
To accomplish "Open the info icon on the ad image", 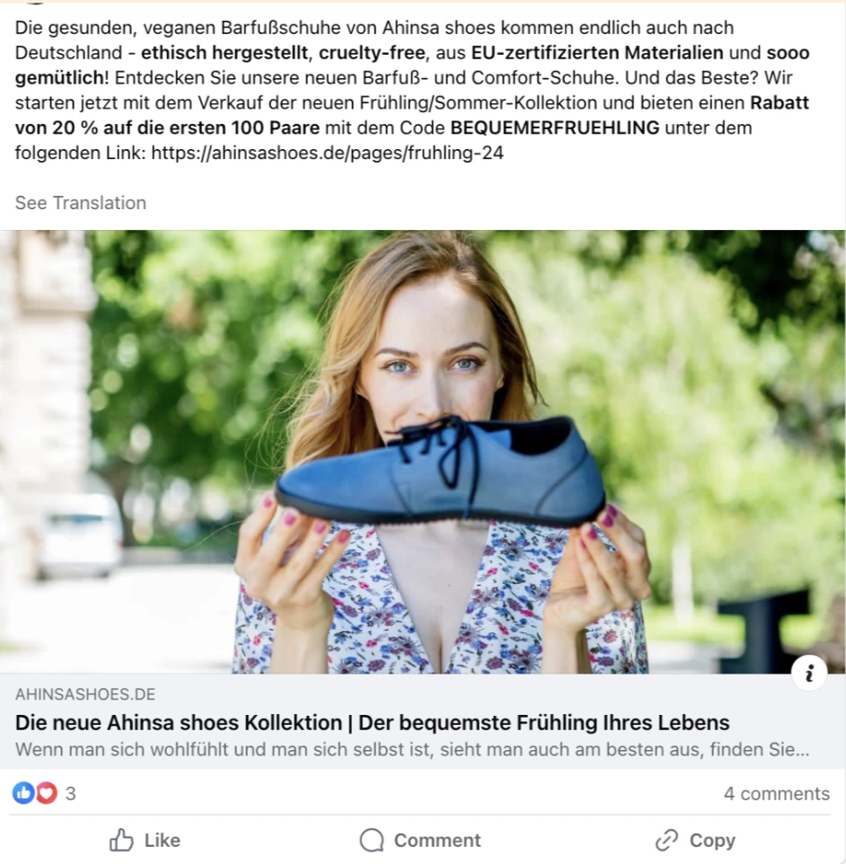I will (809, 673).
